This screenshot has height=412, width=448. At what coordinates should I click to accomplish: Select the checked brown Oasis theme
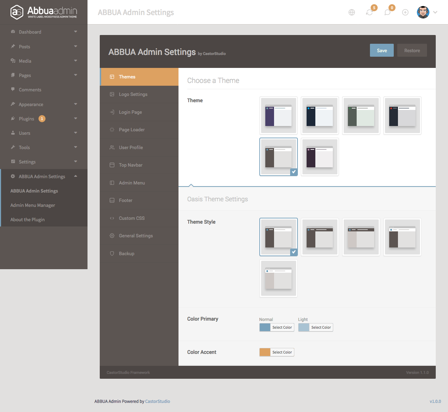(279, 157)
